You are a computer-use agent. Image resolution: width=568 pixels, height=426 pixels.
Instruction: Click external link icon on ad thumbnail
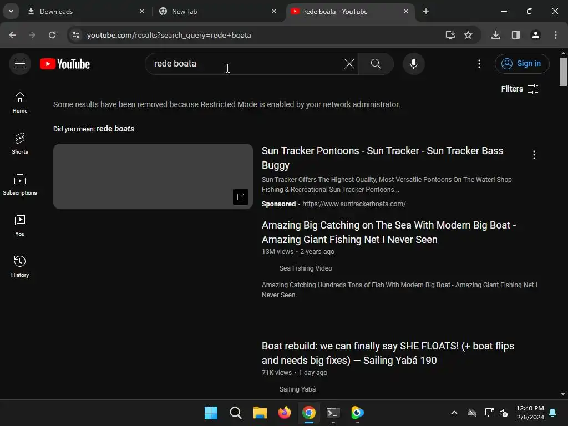[241, 197]
